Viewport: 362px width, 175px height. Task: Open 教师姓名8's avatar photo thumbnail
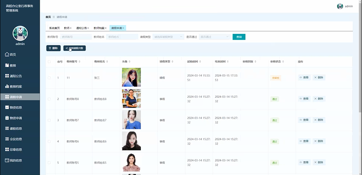pyautogui.click(x=131, y=98)
